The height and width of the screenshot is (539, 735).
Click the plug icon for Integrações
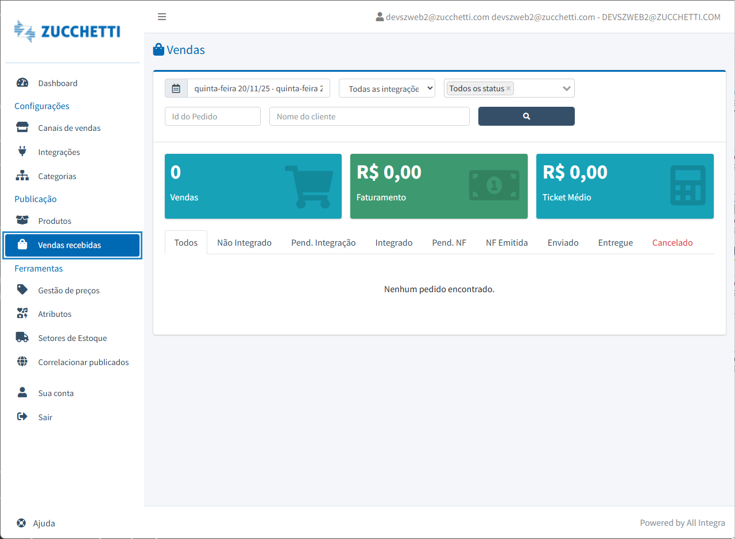[22, 152]
